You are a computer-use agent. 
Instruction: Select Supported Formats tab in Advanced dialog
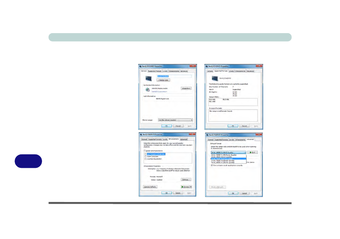point(221,140)
